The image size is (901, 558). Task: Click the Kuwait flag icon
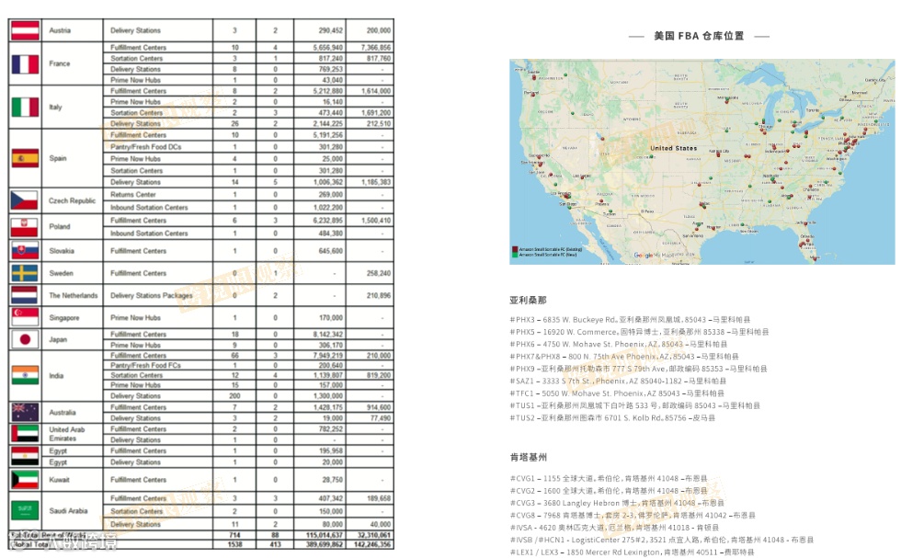tap(25, 479)
